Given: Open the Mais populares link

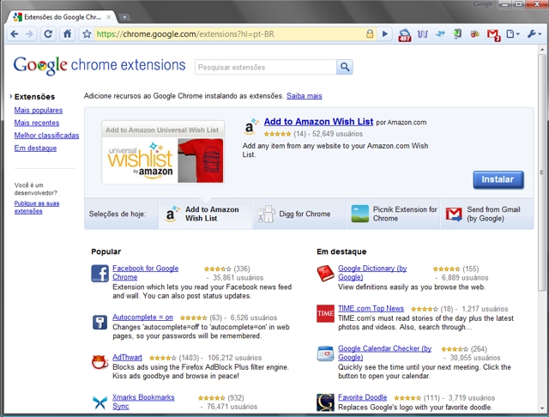Looking at the screenshot, I should pyautogui.click(x=39, y=111).
